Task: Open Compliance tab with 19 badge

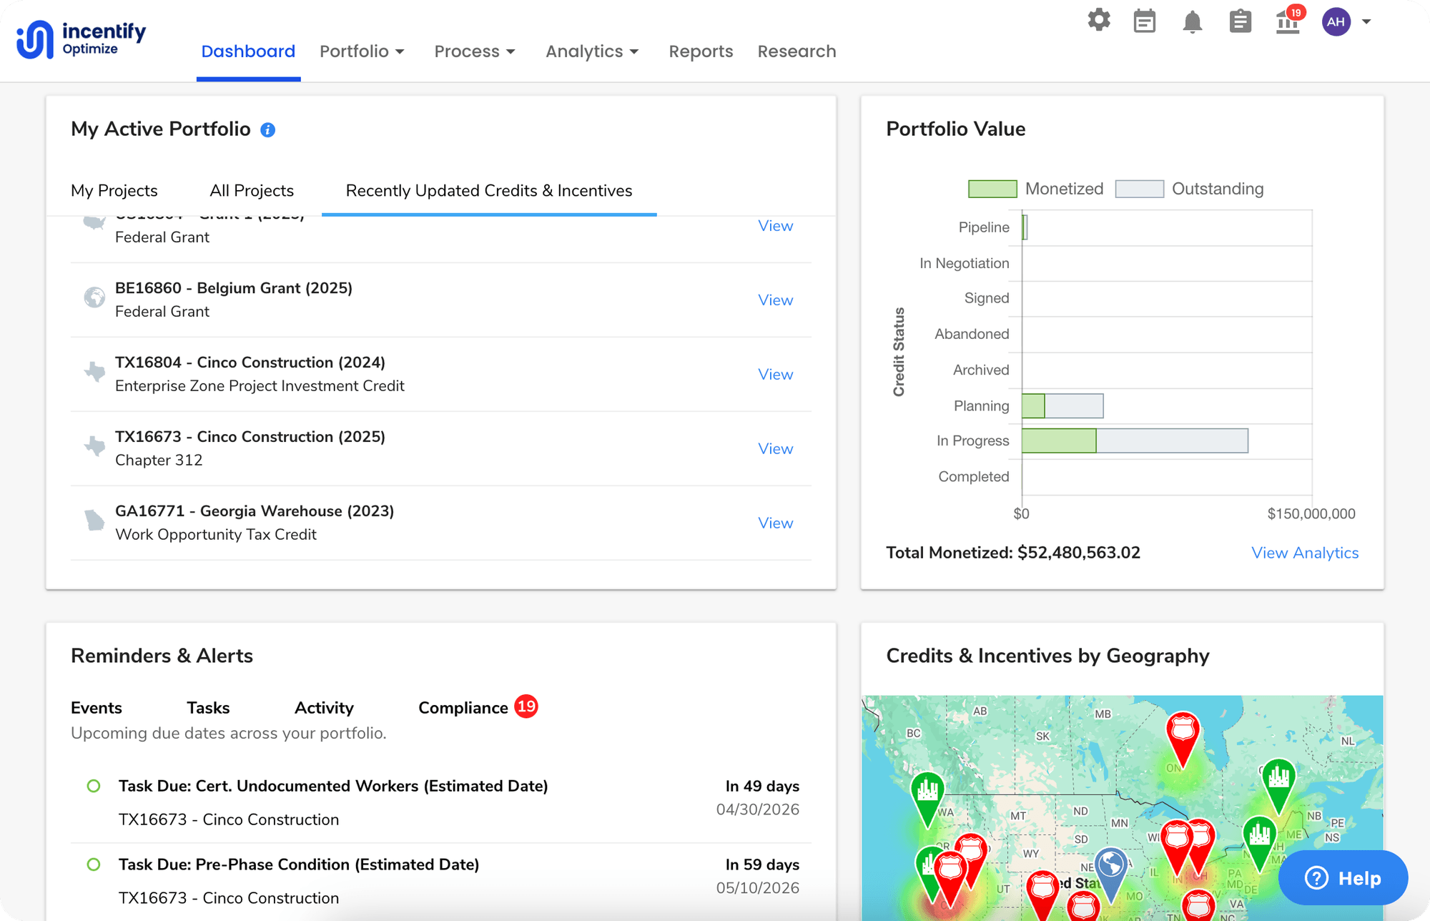Action: pyautogui.click(x=478, y=707)
